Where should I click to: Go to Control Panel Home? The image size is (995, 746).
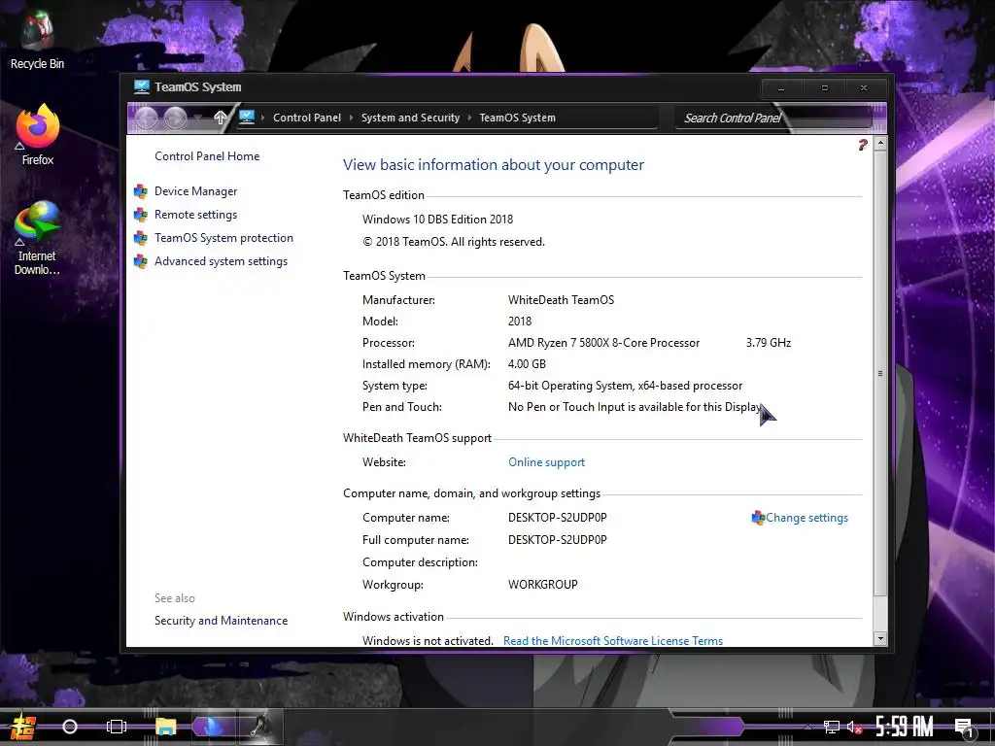[207, 156]
